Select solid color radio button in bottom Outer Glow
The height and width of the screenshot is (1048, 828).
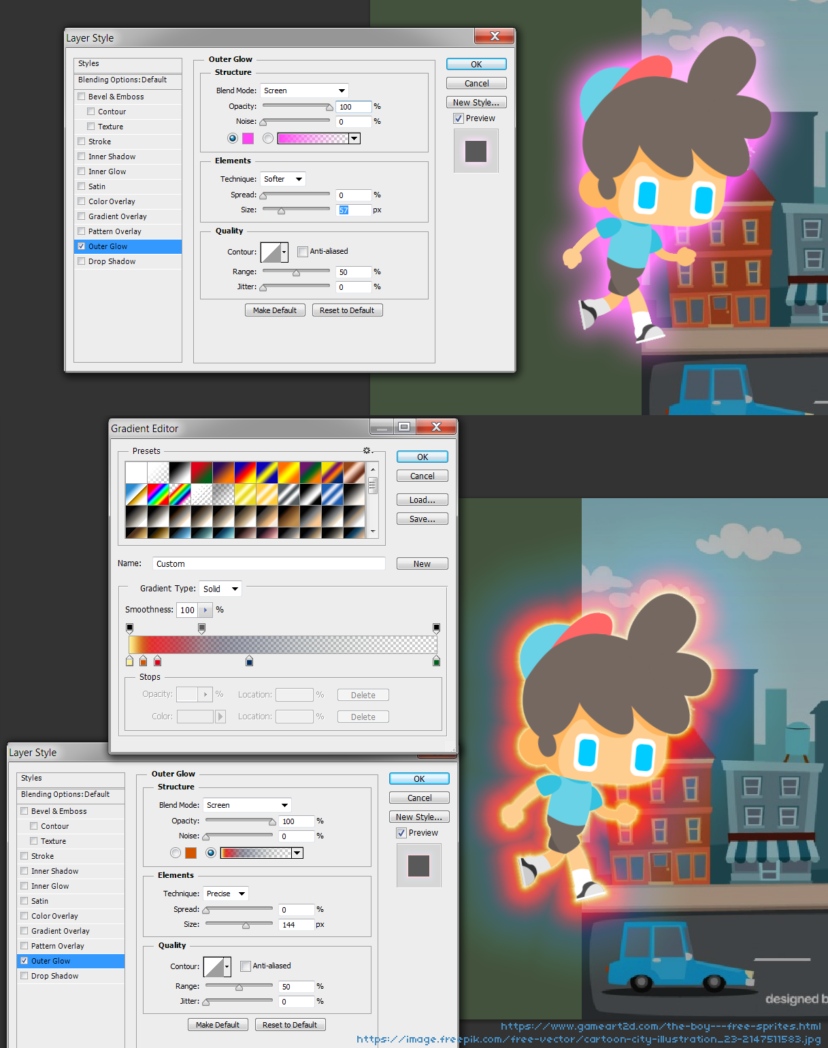coord(176,853)
